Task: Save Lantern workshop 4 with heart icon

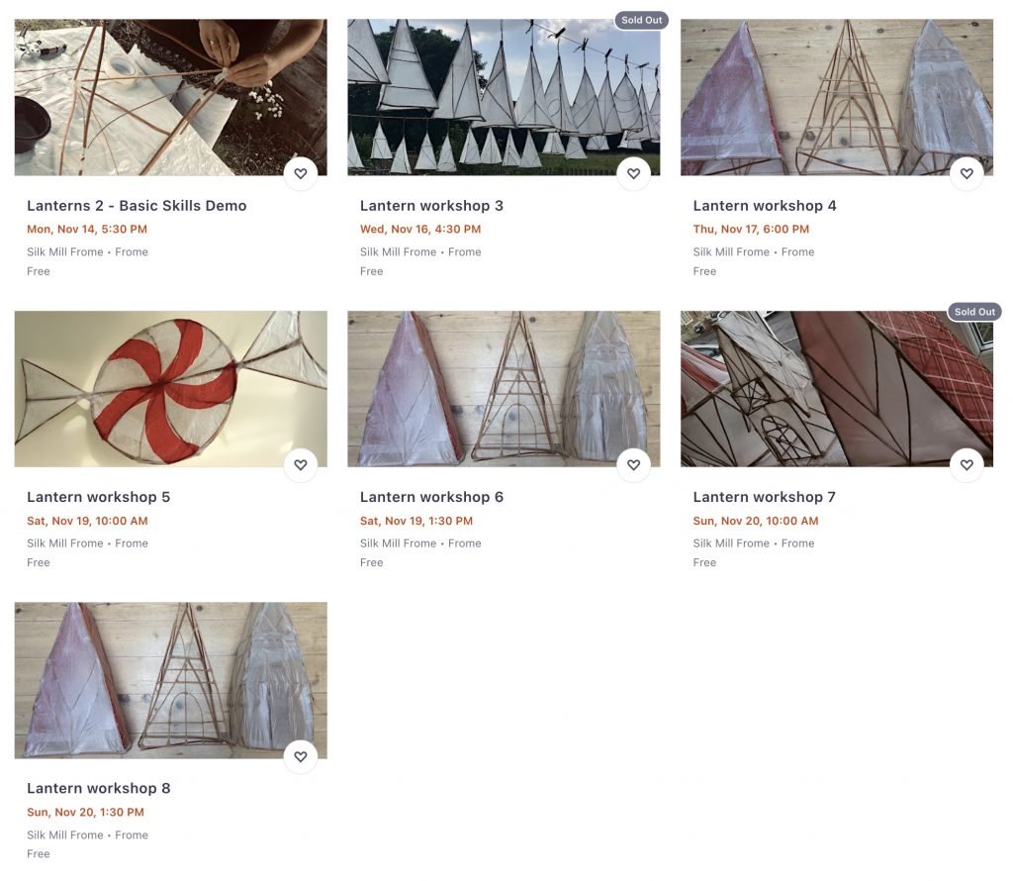Action: 967,173
